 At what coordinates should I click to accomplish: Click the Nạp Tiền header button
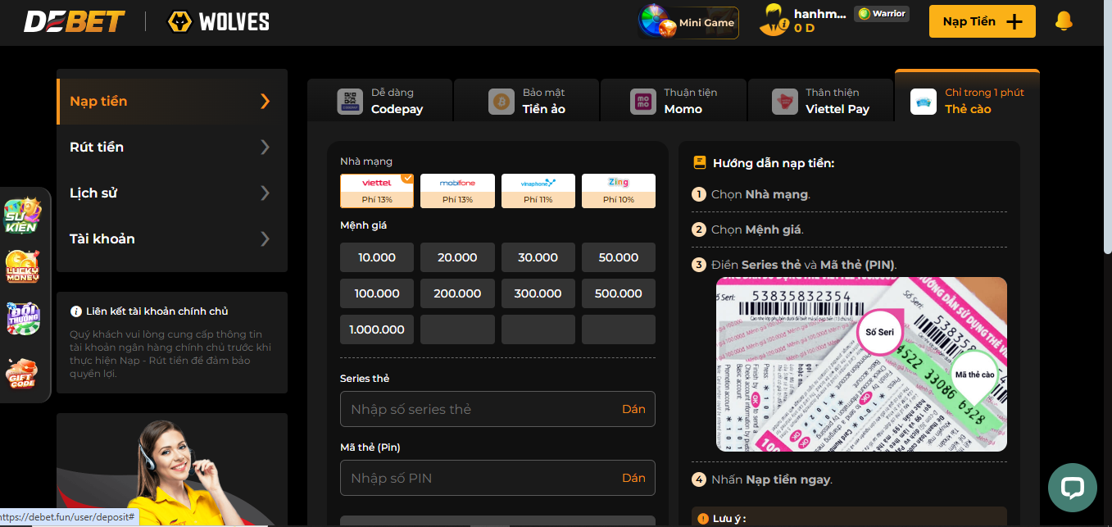[x=983, y=21]
